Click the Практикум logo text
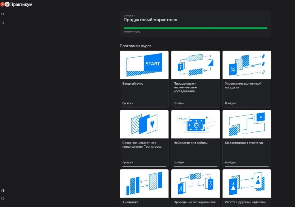Image resolution: width=295 pixels, height=207 pixels. [x=21, y=5]
